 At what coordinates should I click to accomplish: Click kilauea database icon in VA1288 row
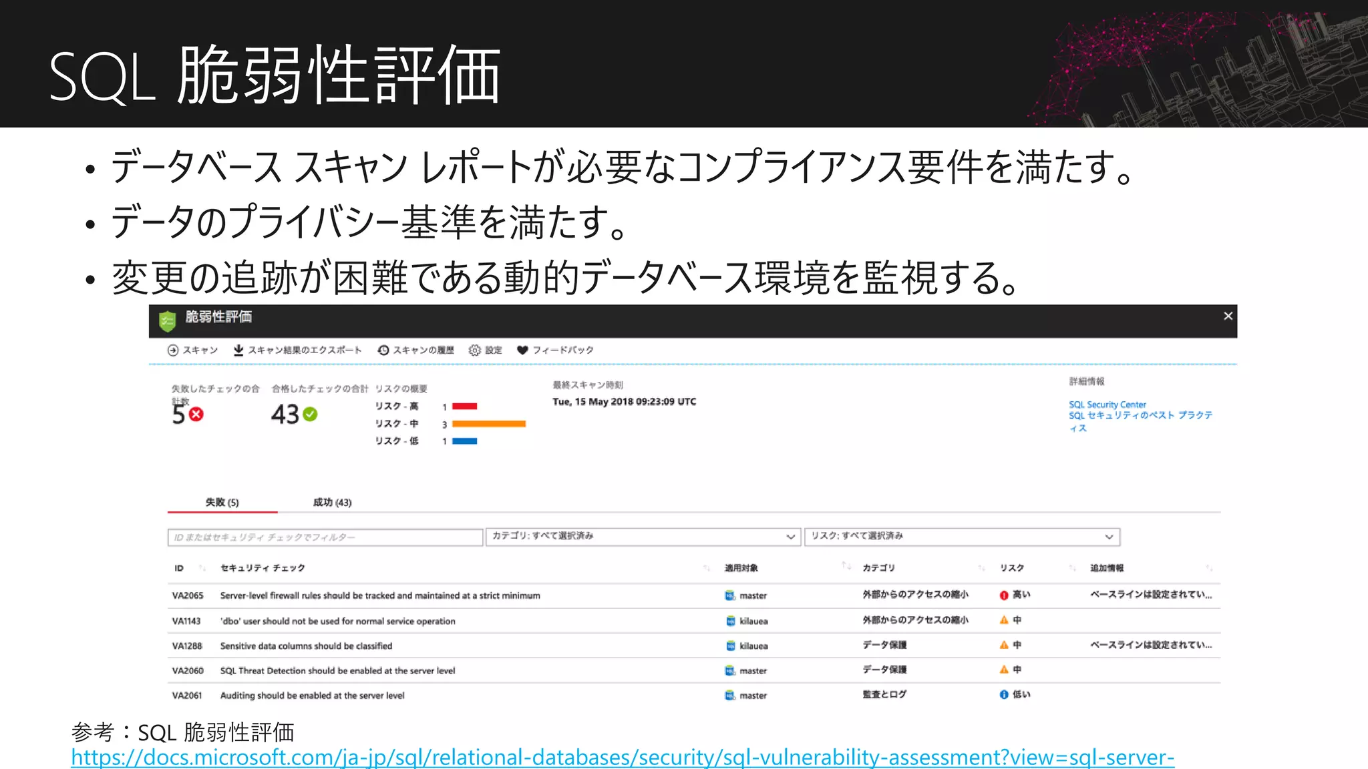731,646
